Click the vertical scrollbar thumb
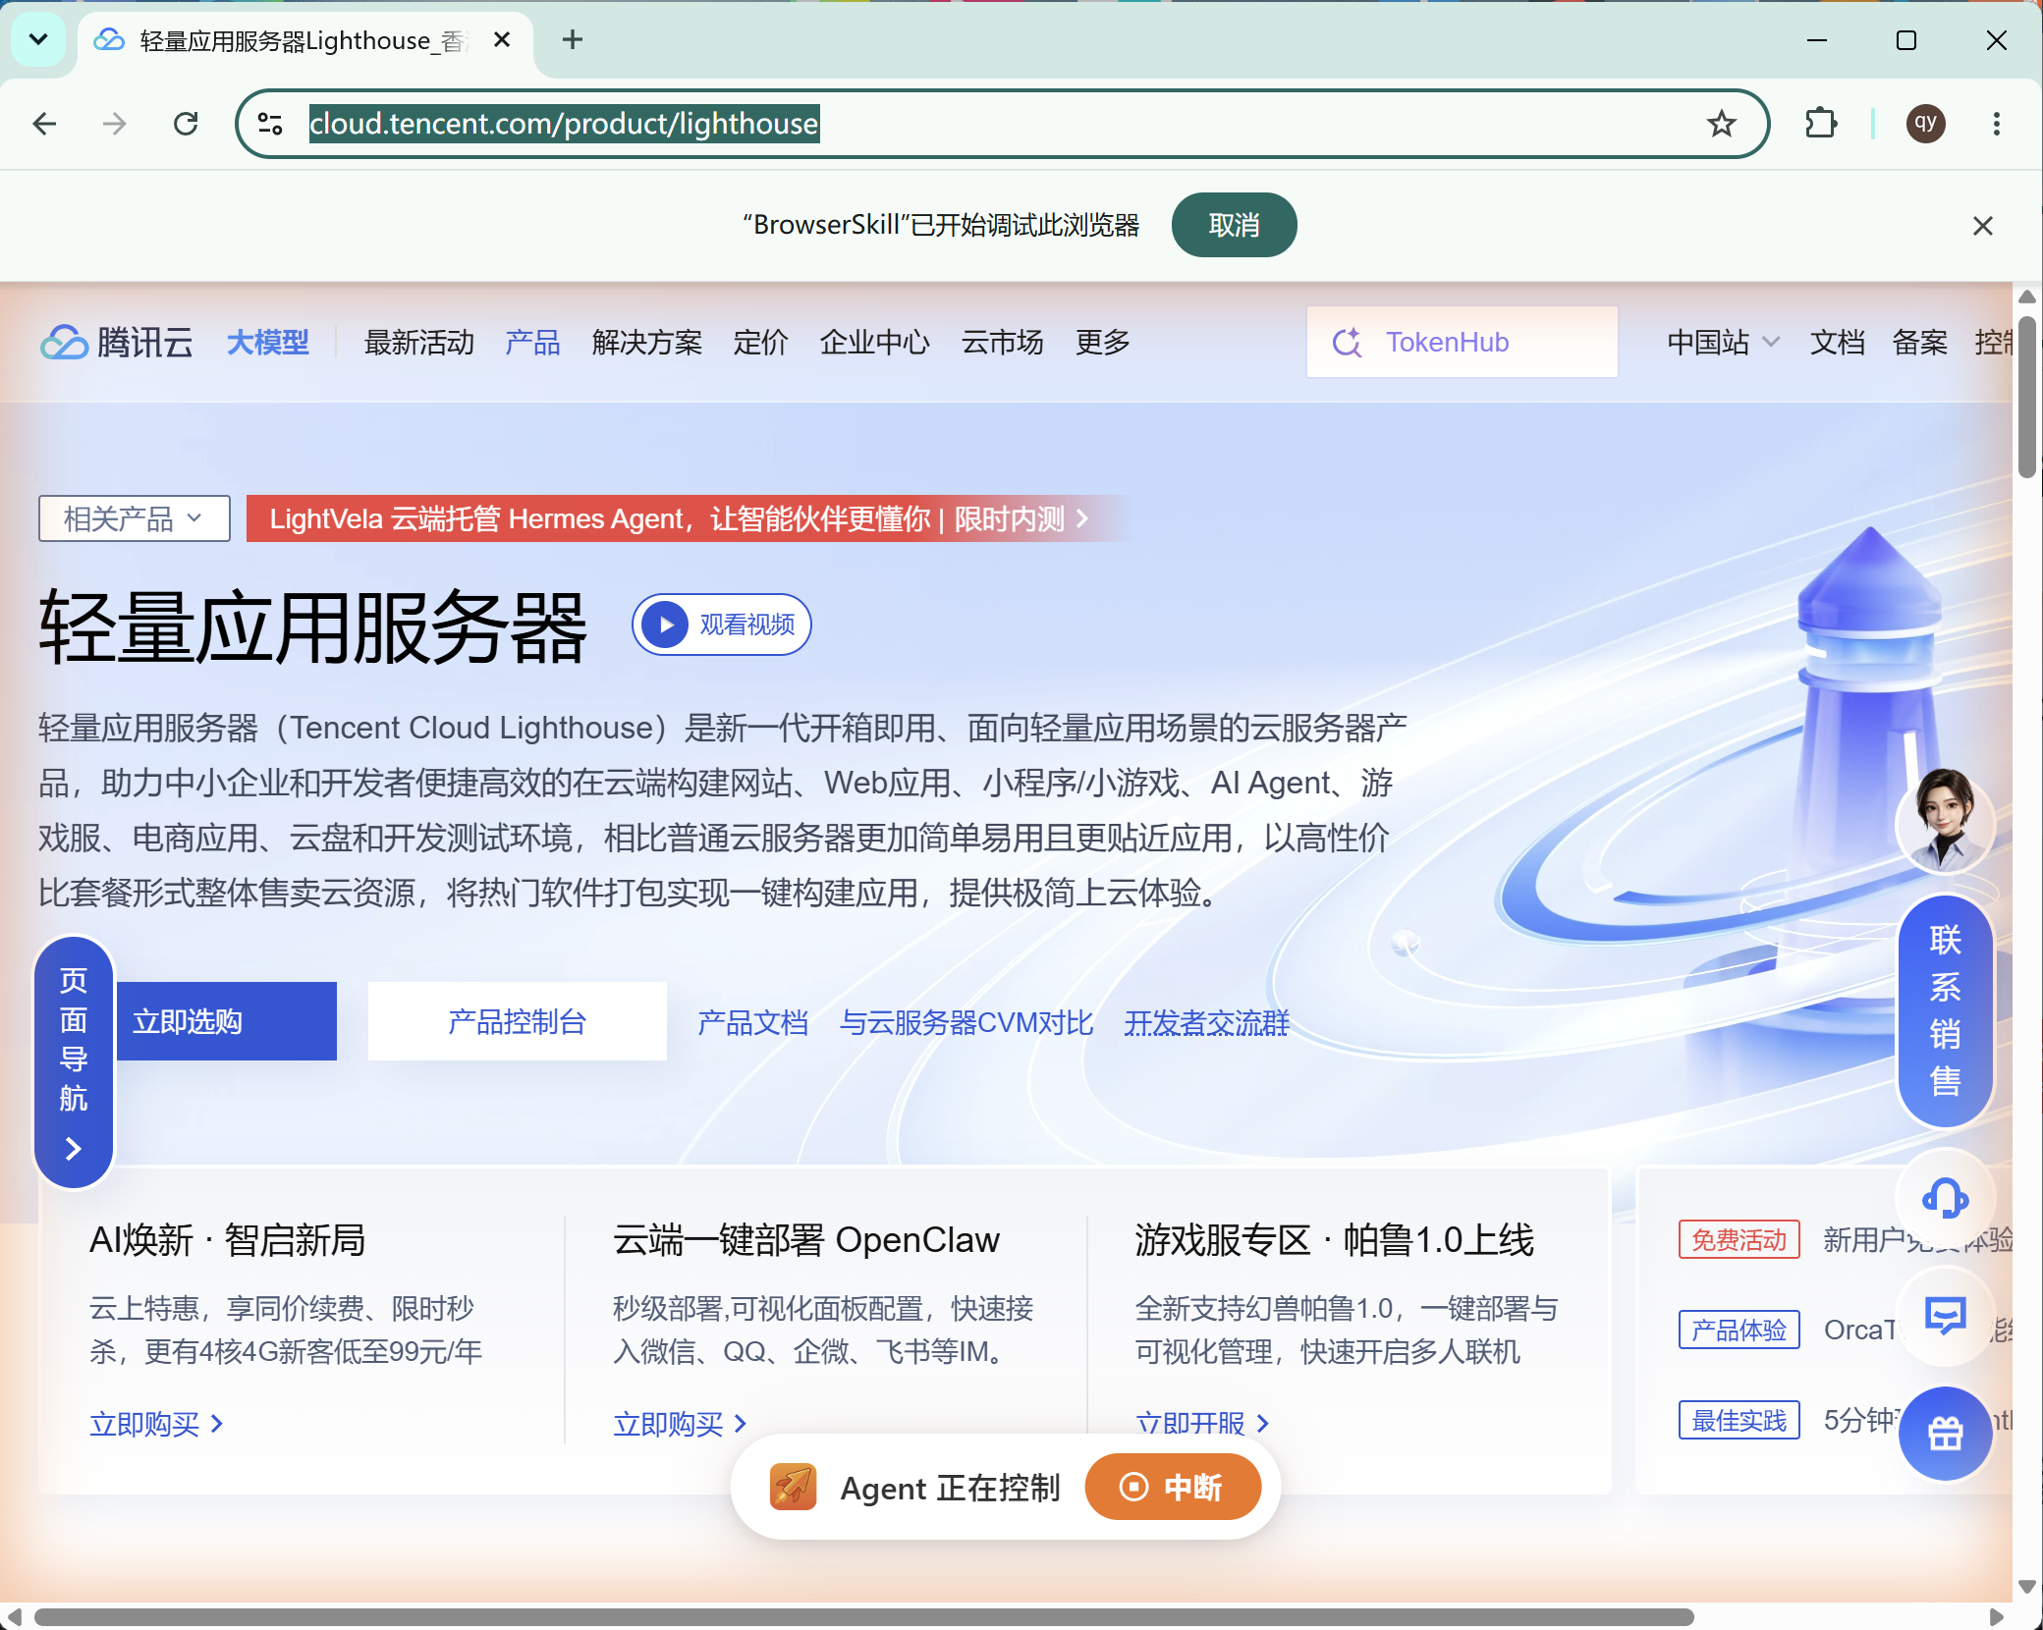This screenshot has height=1630, width=2043. [x=2027, y=396]
